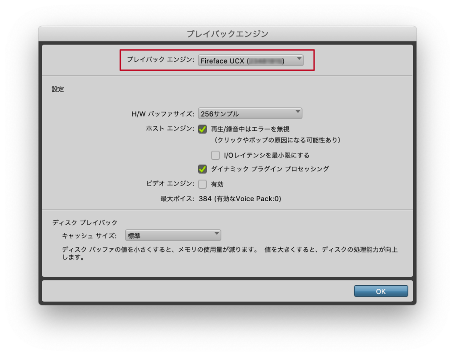Screen dimensions: 455x356
Task: Enable I/Oレイテンシを最小限にする
Action: (x=216, y=155)
